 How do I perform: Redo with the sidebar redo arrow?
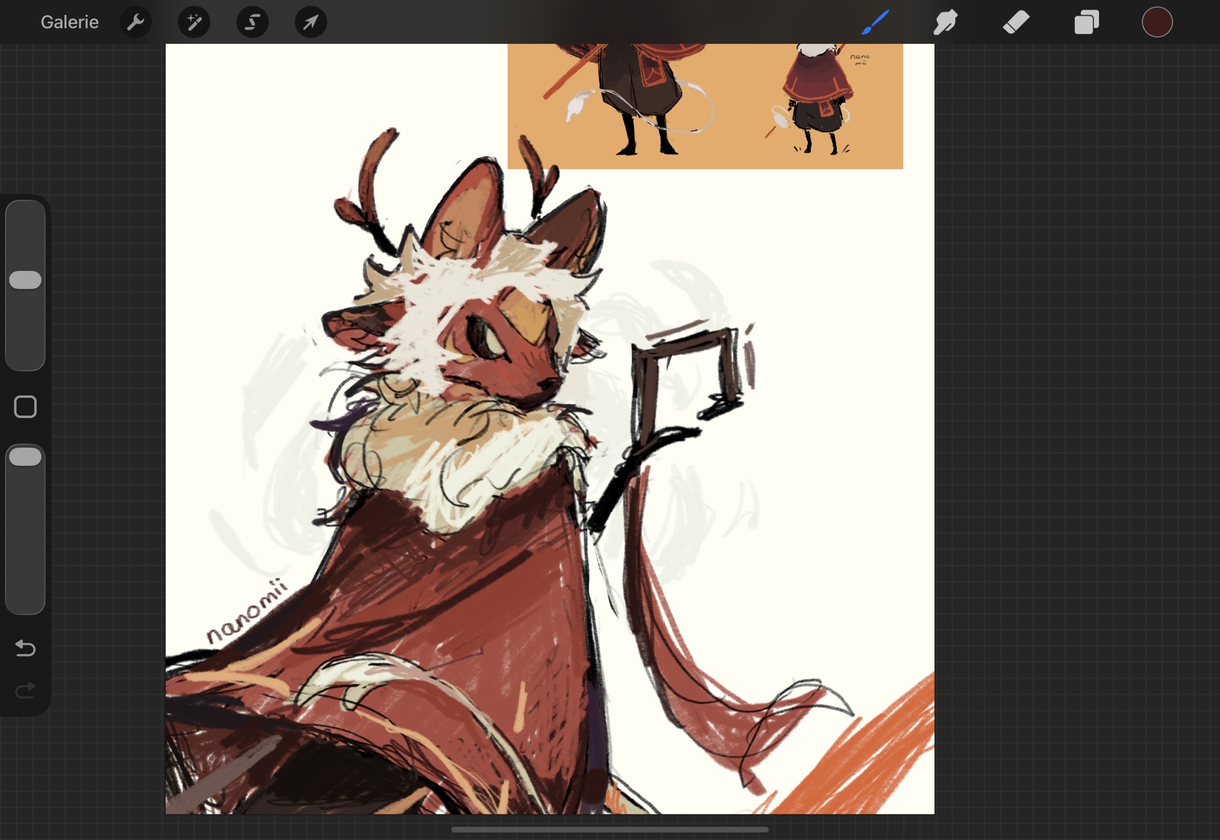coord(26,691)
